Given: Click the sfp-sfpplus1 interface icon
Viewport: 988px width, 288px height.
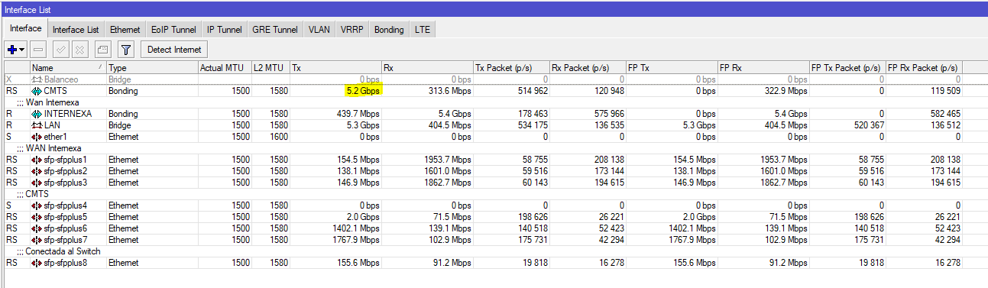Looking at the screenshot, I should click(36, 160).
